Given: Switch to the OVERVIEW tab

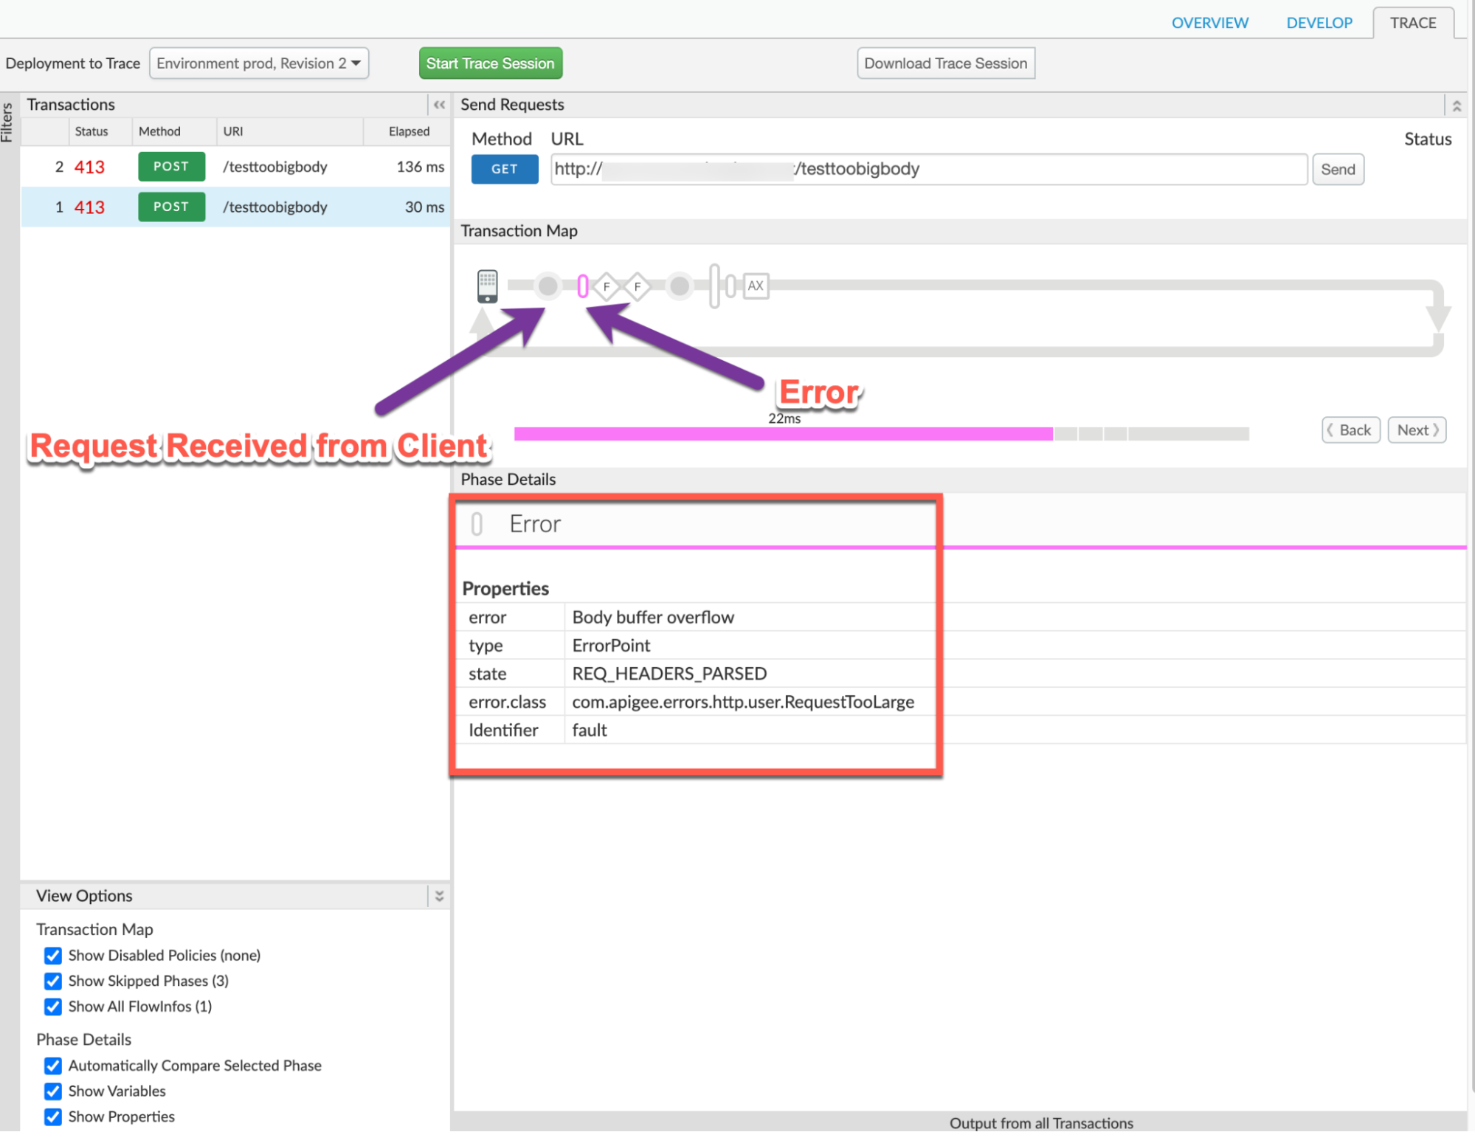Looking at the screenshot, I should click(1209, 23).
